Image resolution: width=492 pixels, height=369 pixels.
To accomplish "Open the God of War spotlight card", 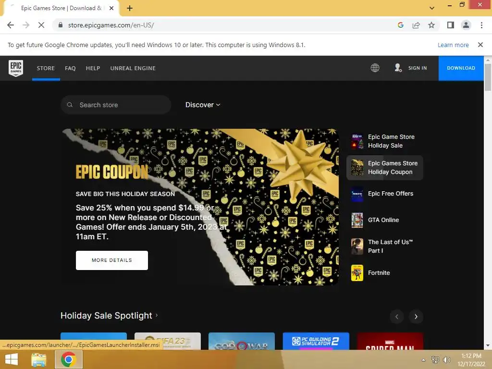I will (x=242, y=341).
